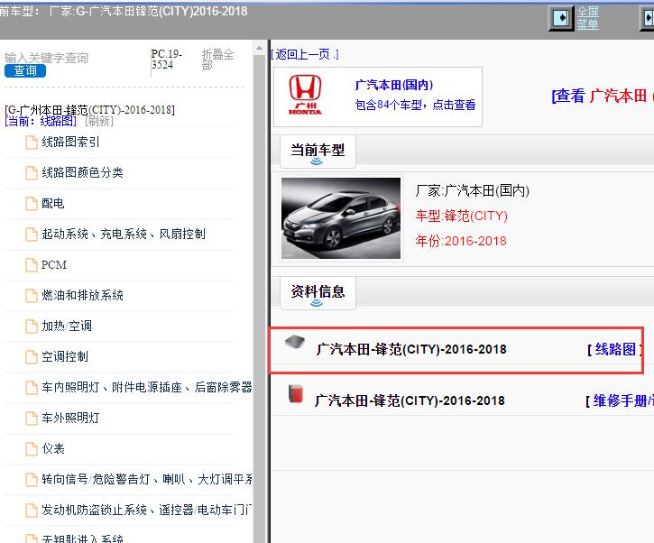This screenshot has height=543, width=654.
Task: Open 起动系统、充电系统、风扇控制 entry
Action: point(124,234)
